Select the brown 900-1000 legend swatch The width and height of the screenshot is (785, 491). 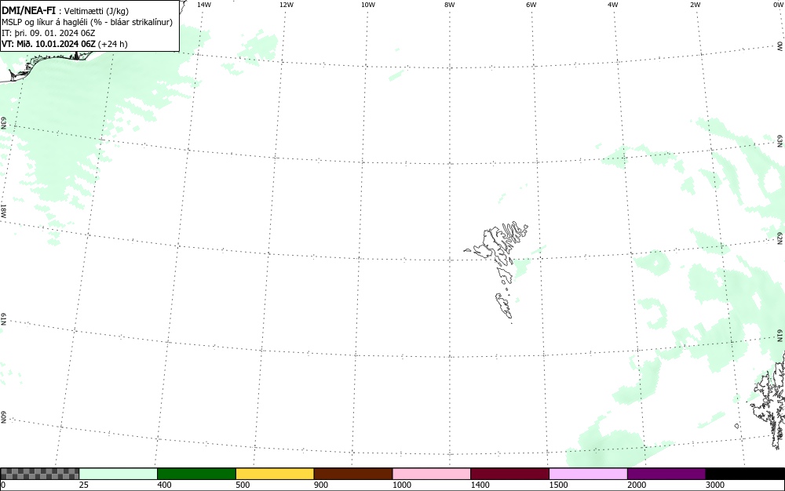click(x=353, y=474)
